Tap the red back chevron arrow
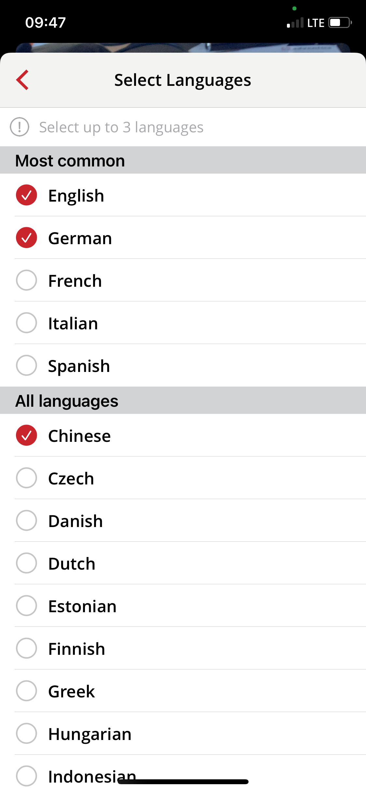The image size is (366, 792). click(x=22, y=80)
